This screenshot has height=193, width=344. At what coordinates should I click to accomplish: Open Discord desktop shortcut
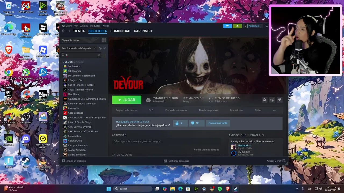26,140
